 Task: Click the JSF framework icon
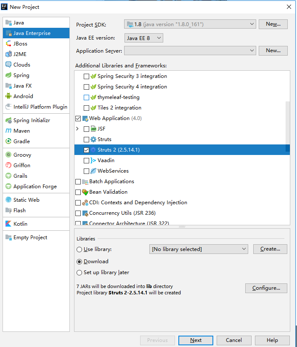pyautogui.click(x=93, y=129)
